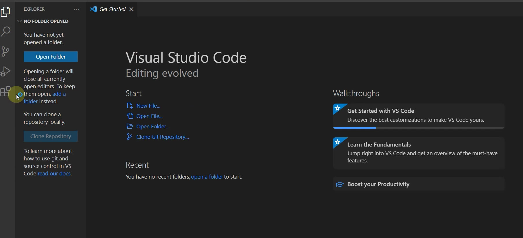
Task: Open Explorer views and more actions menu
Action: tap(77, 9)
